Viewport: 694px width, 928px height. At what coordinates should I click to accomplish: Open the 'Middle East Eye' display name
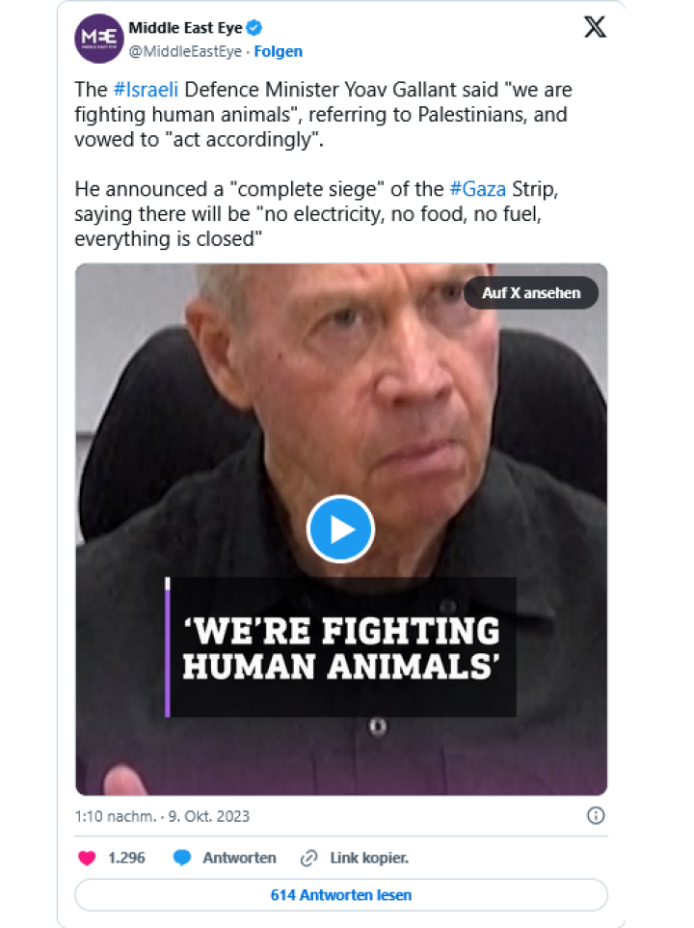tap(185, 29)
